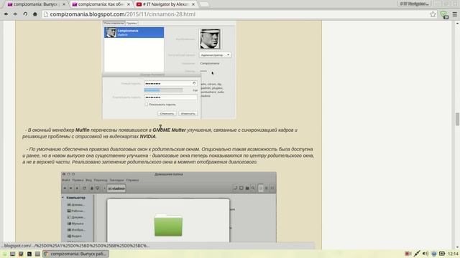Click the scrollbar down arrow

[x=457, y=247]
